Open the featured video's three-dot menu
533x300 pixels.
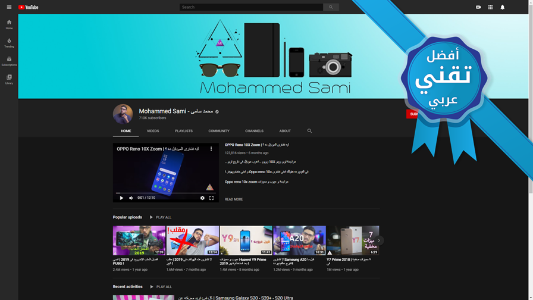[x=211, y=149]
